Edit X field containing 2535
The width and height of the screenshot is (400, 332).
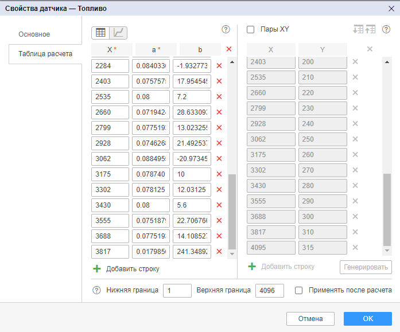pyautogui.click(x=110, y=97)
